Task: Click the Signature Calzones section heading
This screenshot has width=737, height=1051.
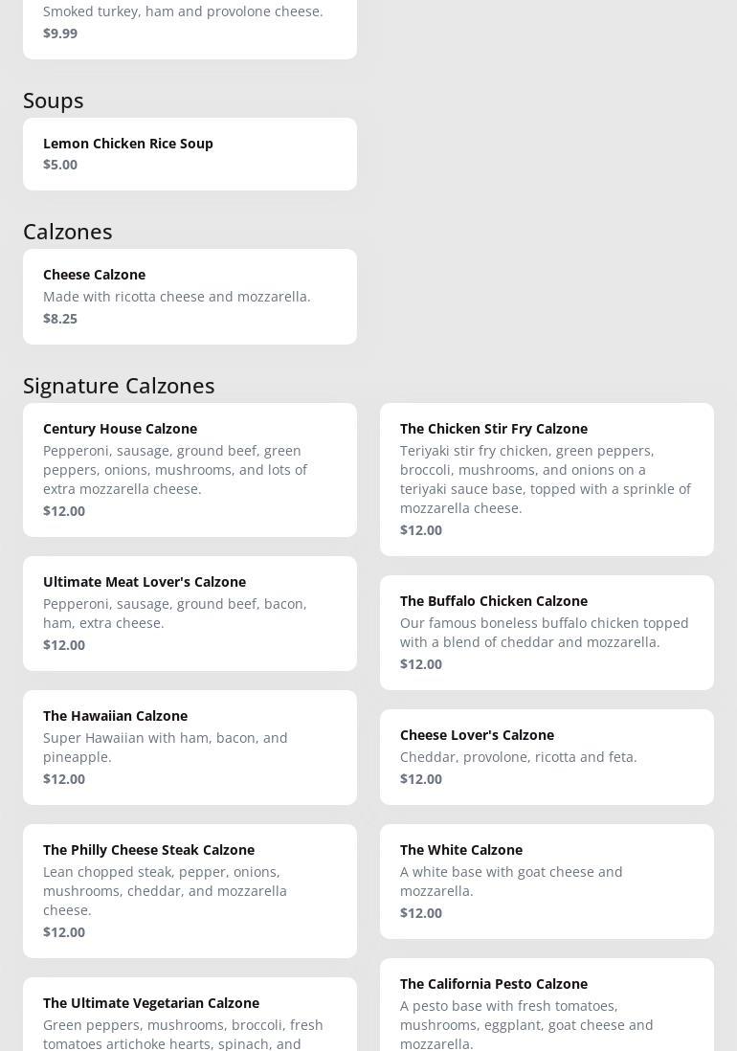Action: coord(119,386)
